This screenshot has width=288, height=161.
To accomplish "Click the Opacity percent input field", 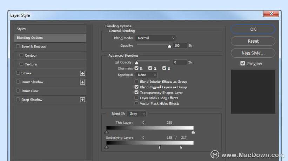I will 180,45.
